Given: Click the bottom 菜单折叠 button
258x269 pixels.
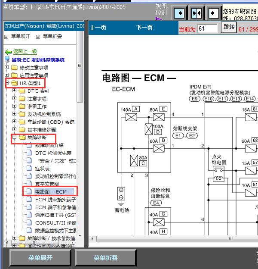Looking at the screenshot, I should point(105,258).
